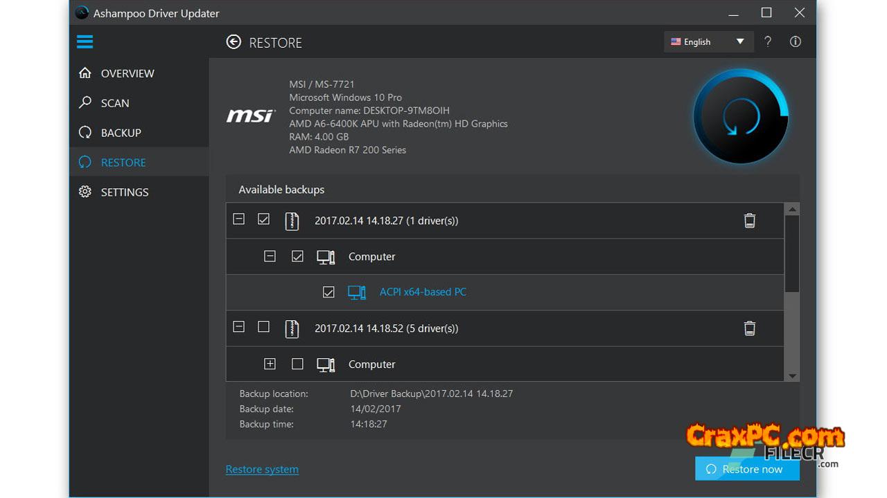The width and height of the screenshot is (887, 498).
Task: Open the Restore system link
Action: click(x=262, y=469)
